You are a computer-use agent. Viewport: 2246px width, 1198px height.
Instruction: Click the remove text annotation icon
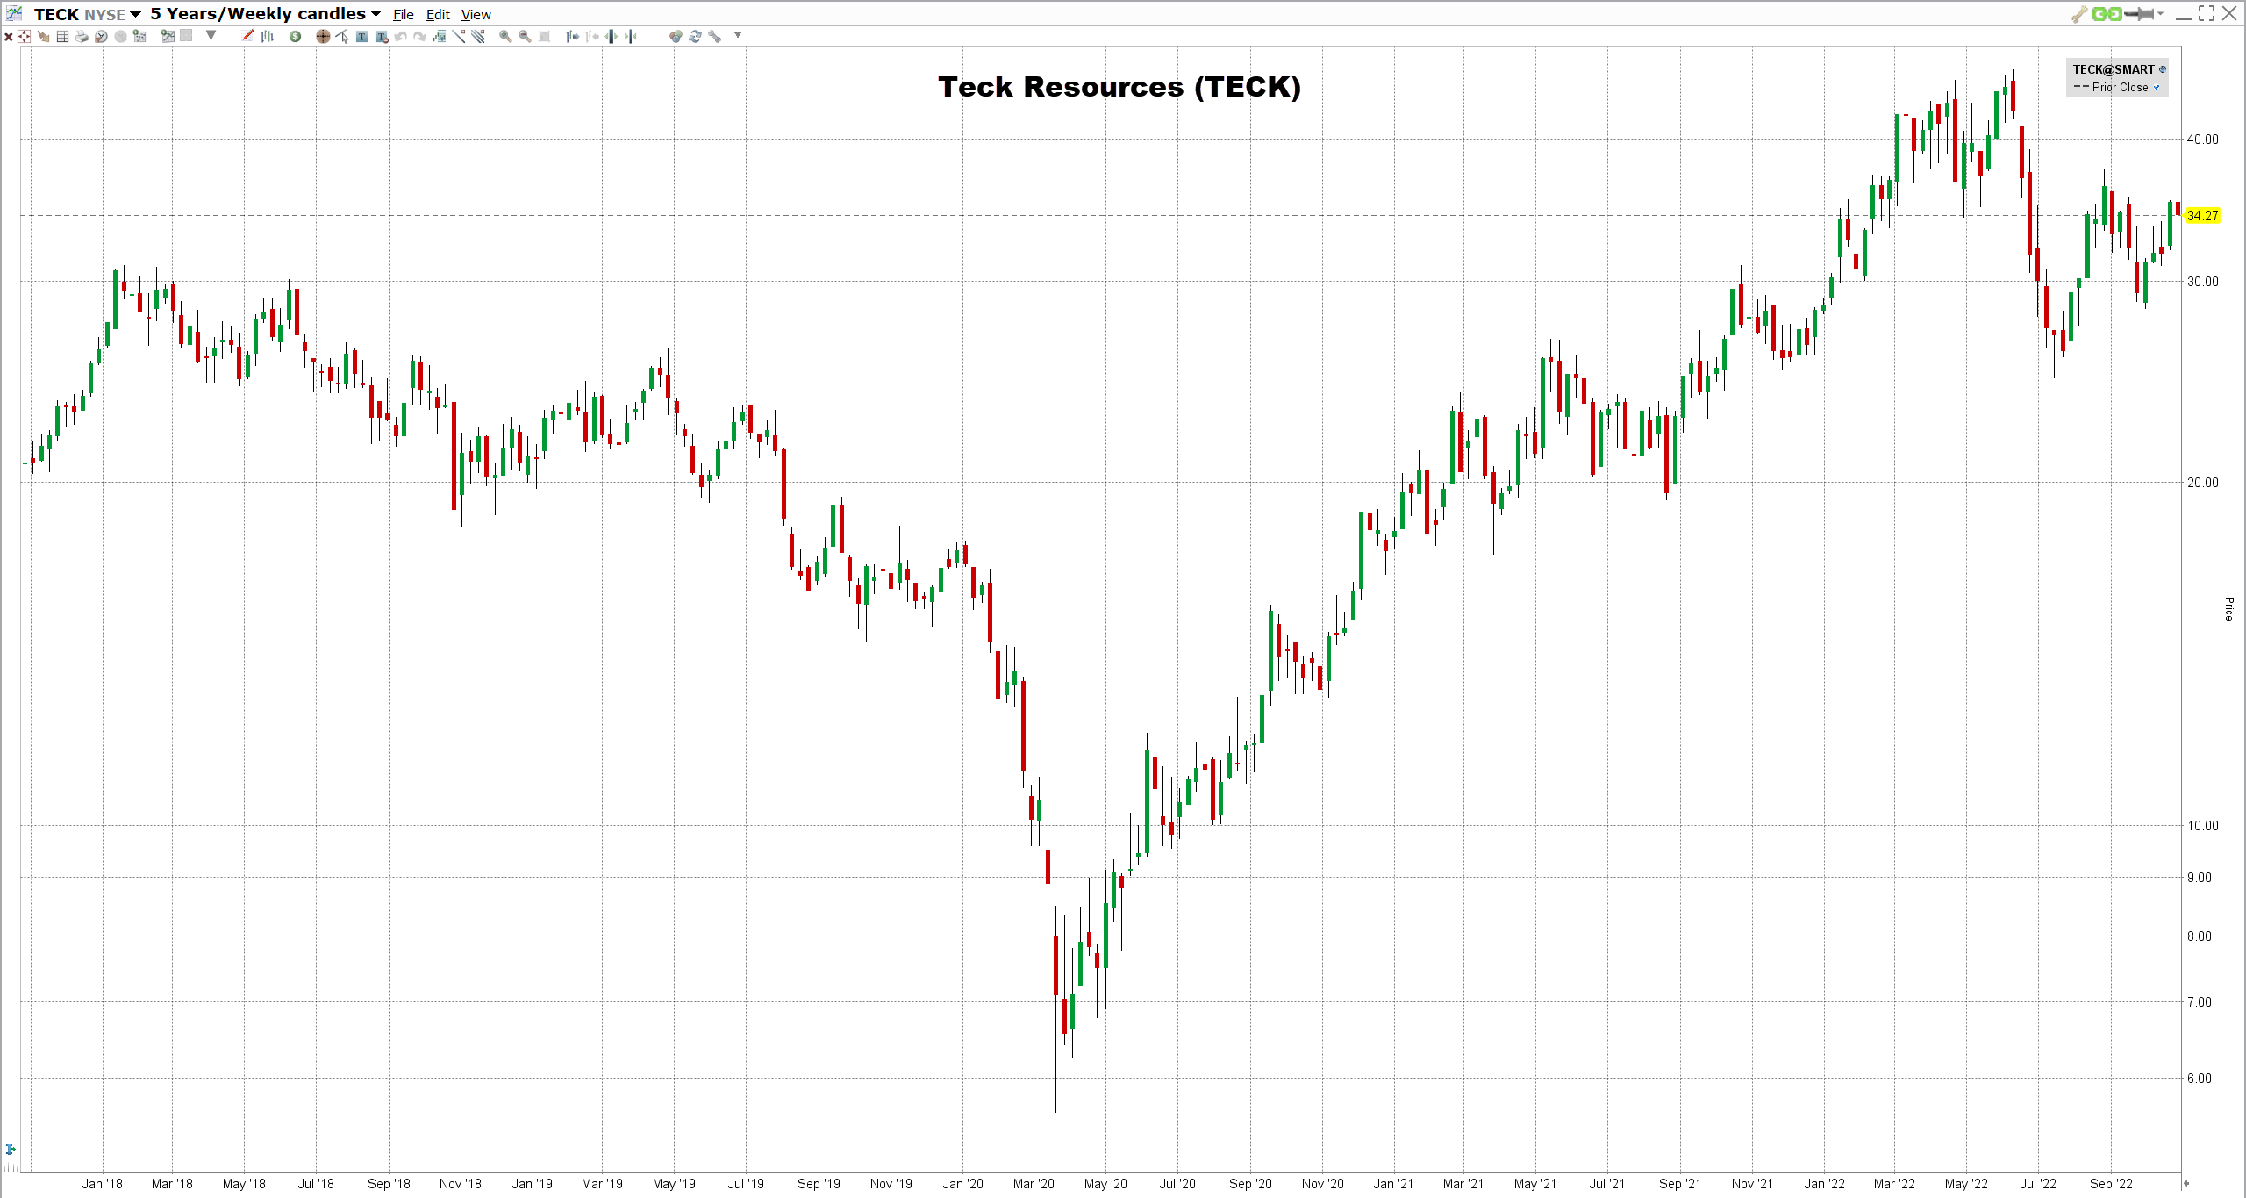click(x=382, y=36)
